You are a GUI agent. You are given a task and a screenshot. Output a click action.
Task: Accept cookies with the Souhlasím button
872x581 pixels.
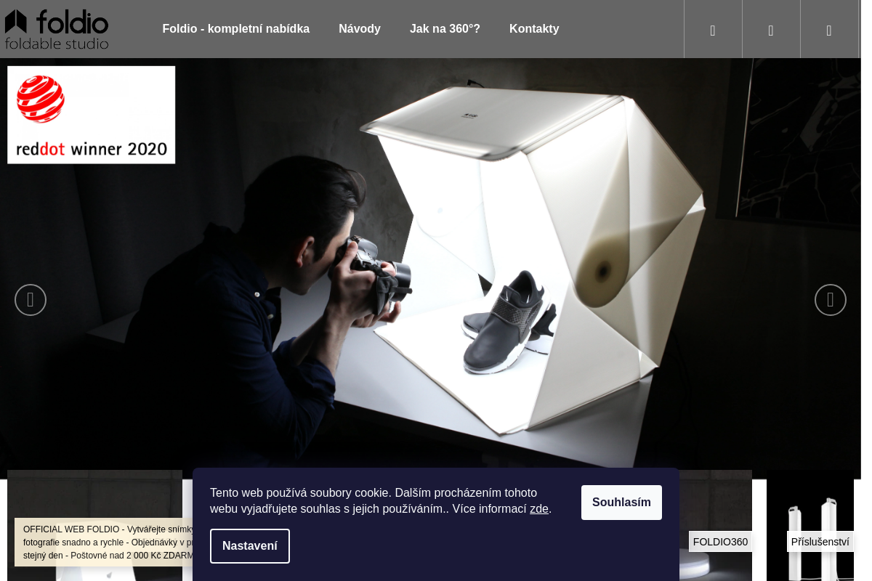(621, 503)
